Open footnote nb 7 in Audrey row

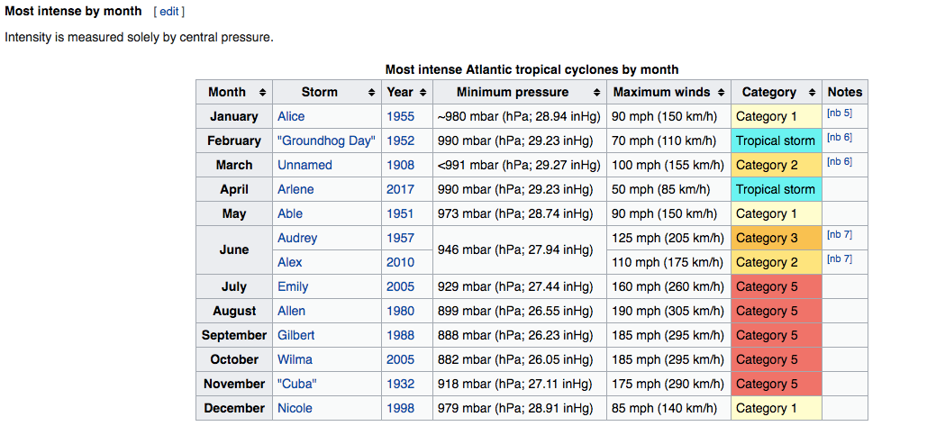tap(839, 235)
